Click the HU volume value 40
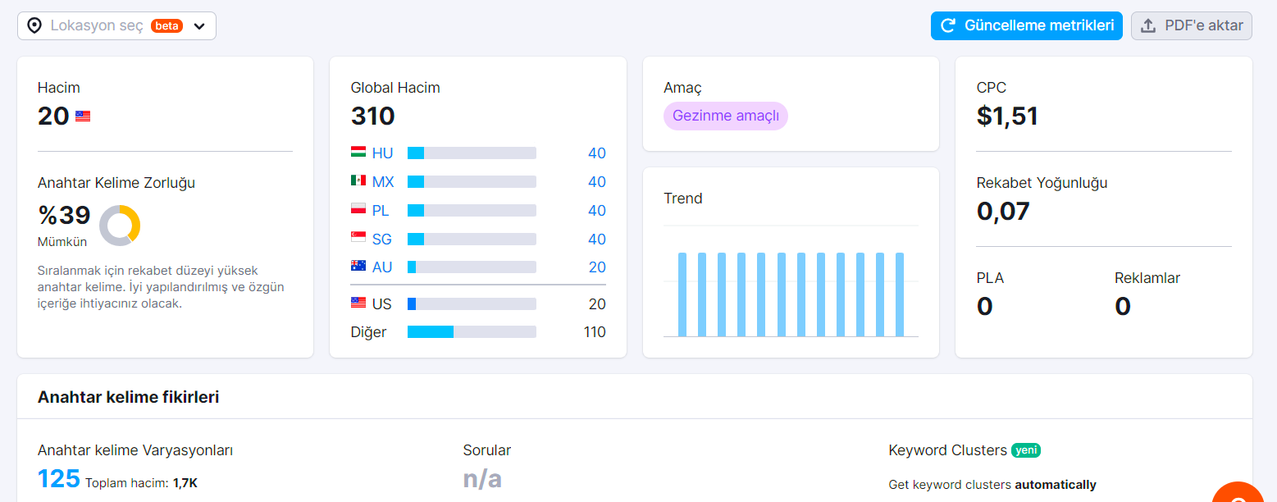The width and height of the screenshot is (1277, 502). click(x=597, y=153)
